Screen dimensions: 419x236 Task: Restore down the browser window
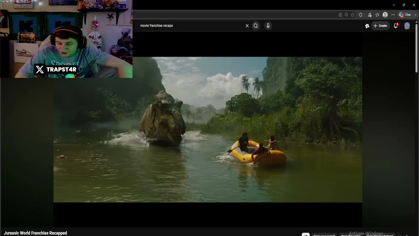(404, 5)
